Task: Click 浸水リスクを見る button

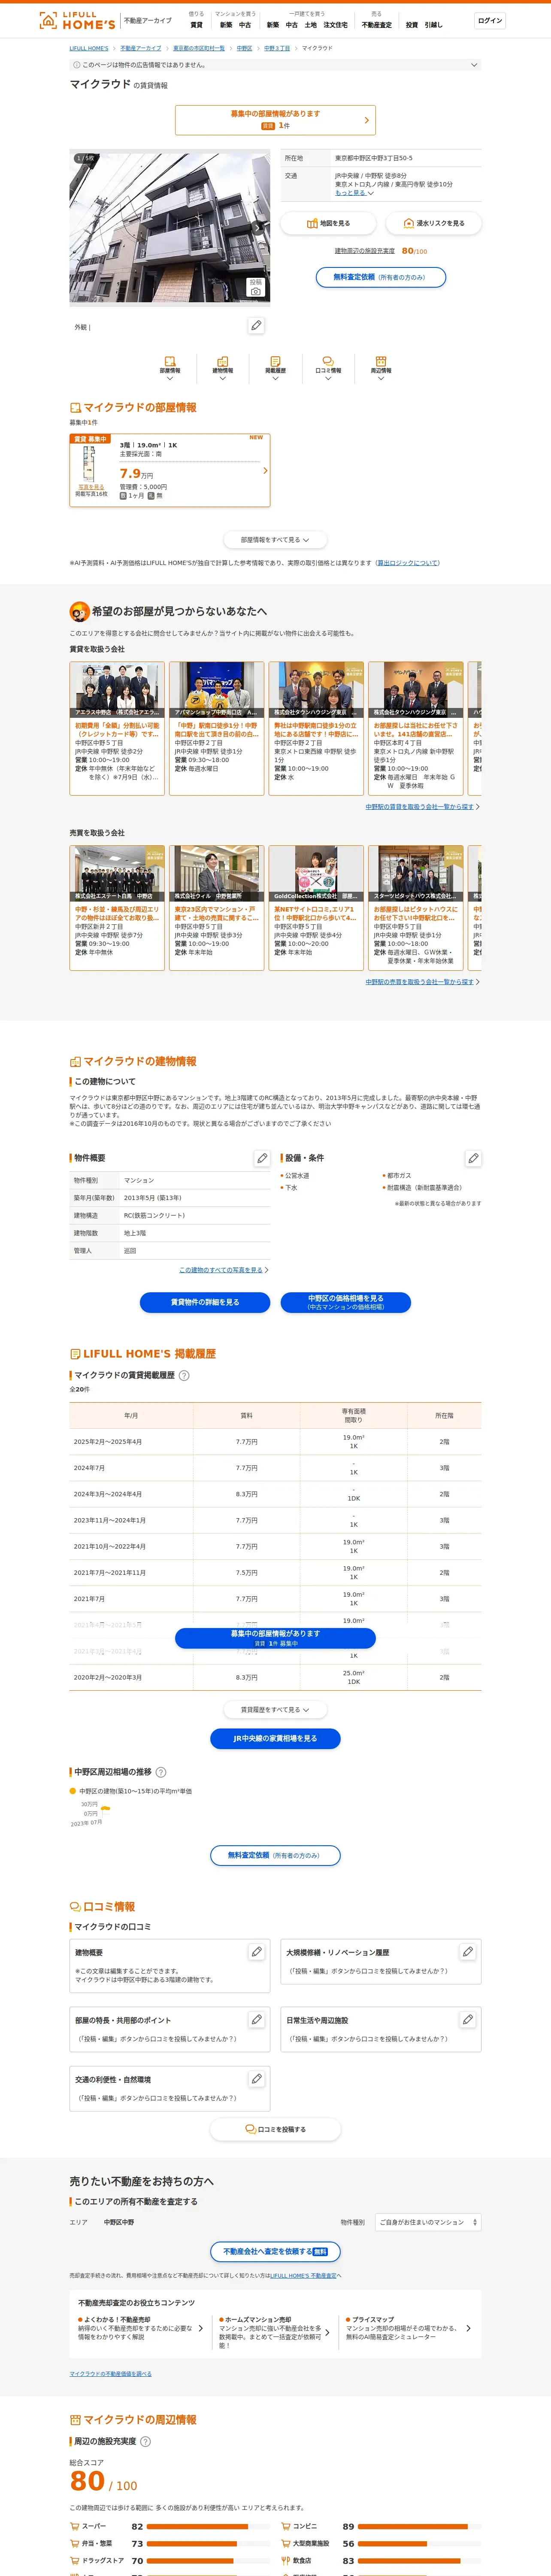Action: coord(433,223)
